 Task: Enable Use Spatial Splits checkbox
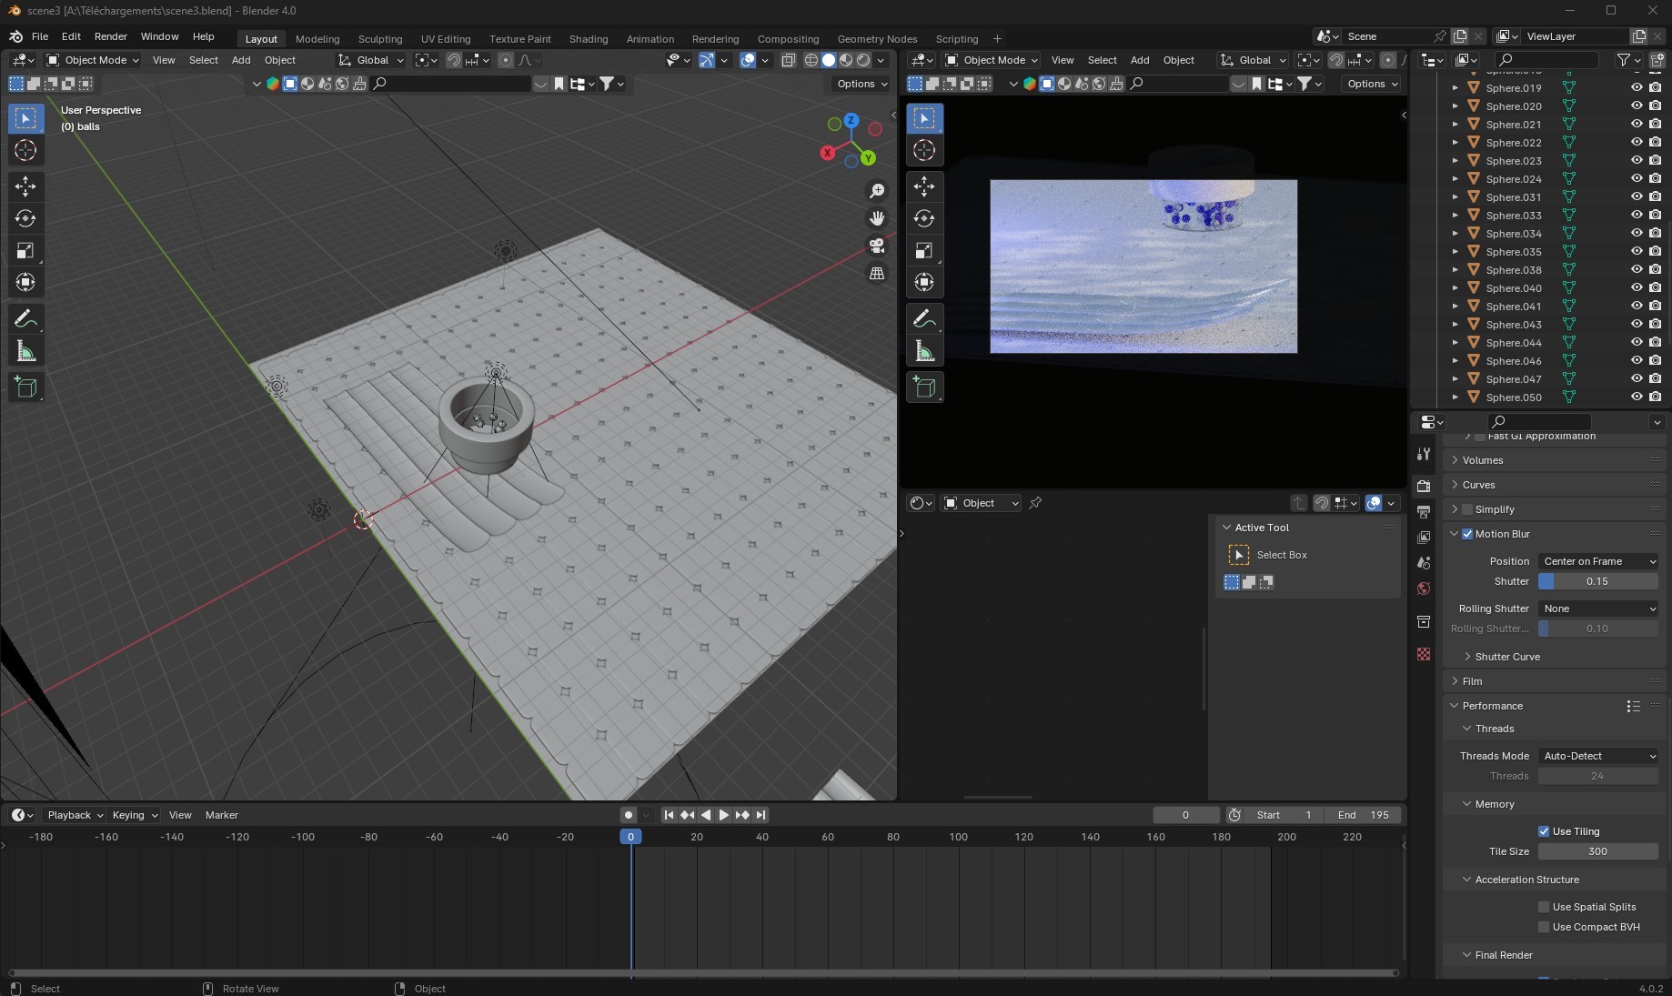tap(1544, 907)
